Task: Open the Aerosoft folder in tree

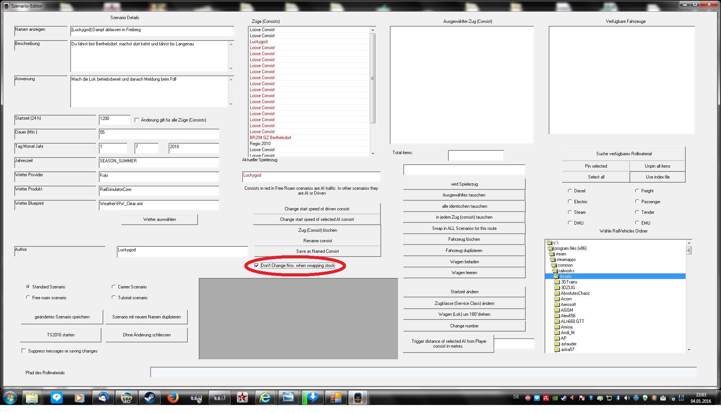Action: point(568,304)
